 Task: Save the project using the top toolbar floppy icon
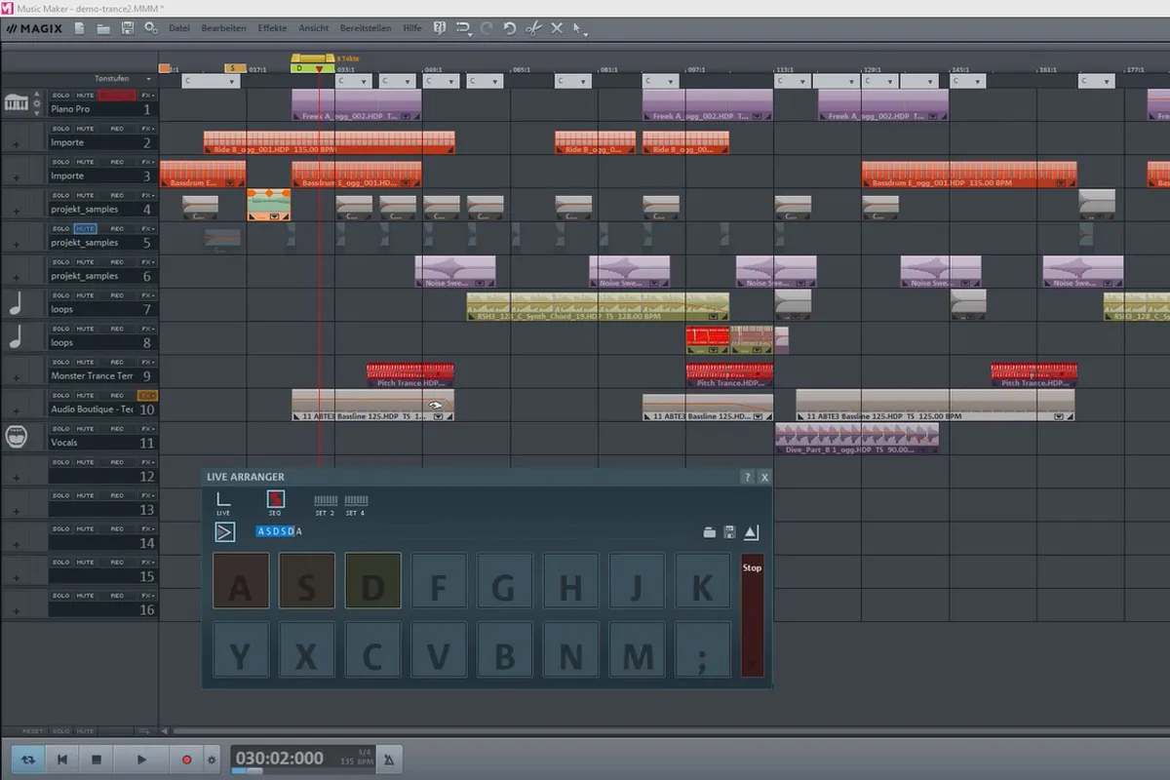tap(127, 28)
